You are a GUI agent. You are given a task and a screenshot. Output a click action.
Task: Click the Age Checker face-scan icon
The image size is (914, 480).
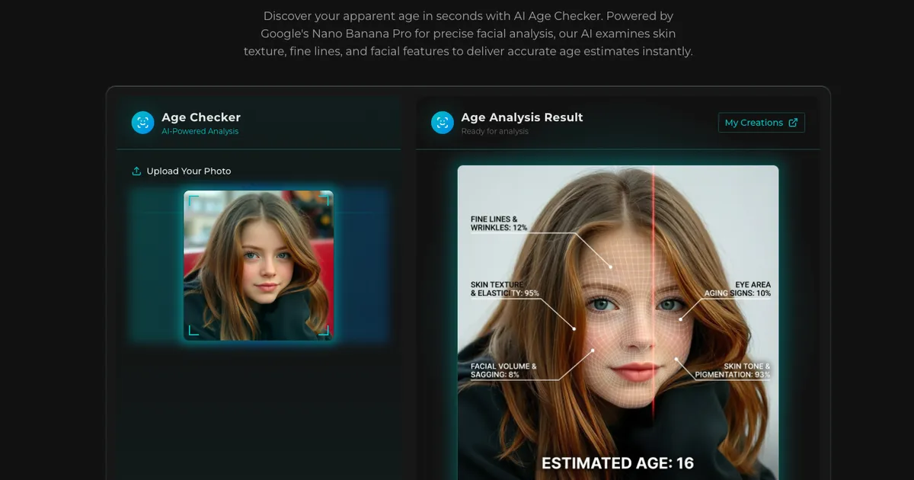(x=142, y=123)
